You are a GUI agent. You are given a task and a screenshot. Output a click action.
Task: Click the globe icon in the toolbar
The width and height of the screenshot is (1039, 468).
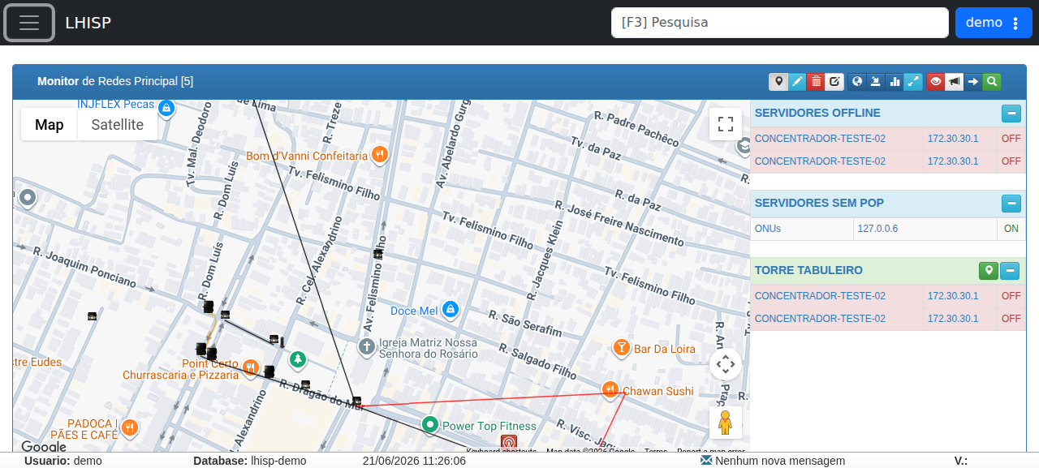[x=857, y=81]
